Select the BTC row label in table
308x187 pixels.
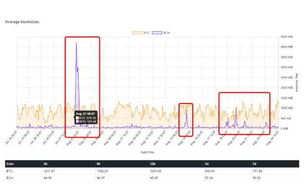[x=10, y=171]
